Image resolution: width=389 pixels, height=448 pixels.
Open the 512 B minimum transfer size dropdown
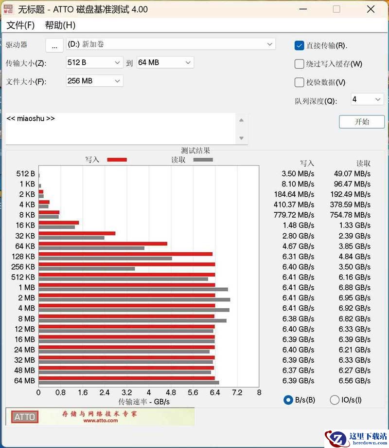[94, 62]
